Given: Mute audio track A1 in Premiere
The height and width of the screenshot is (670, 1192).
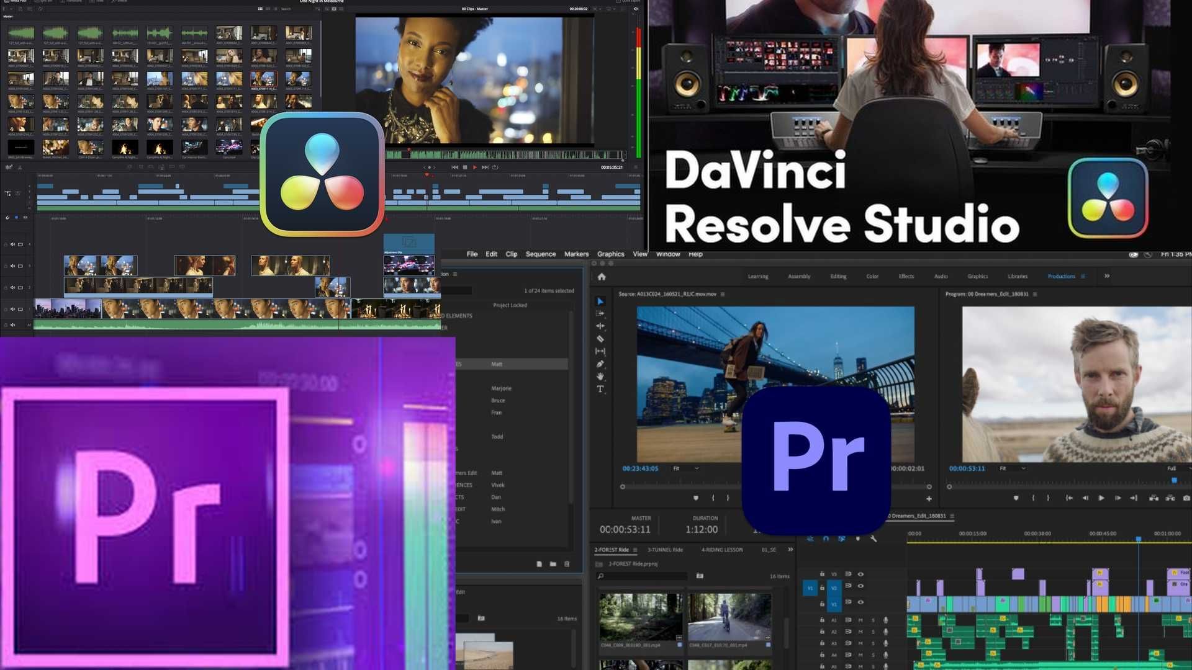Looking at the screenshot, I should tap(860, 620).
